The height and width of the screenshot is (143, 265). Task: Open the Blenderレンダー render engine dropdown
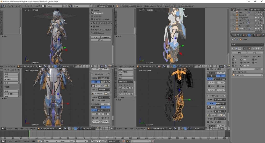tap(106, 6)
